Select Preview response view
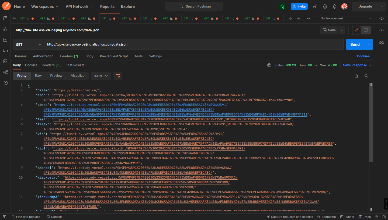The height and width of the screenshot is (220, 388). [x=56, y=76]
